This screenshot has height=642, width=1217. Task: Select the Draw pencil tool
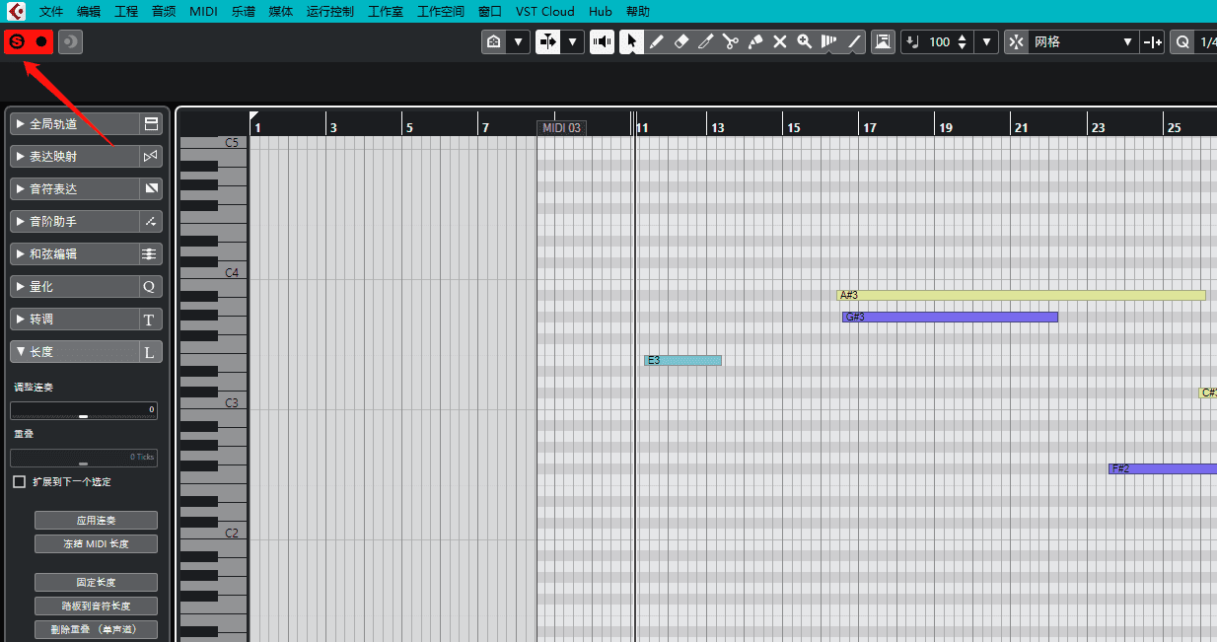click(x=656, y=41)
